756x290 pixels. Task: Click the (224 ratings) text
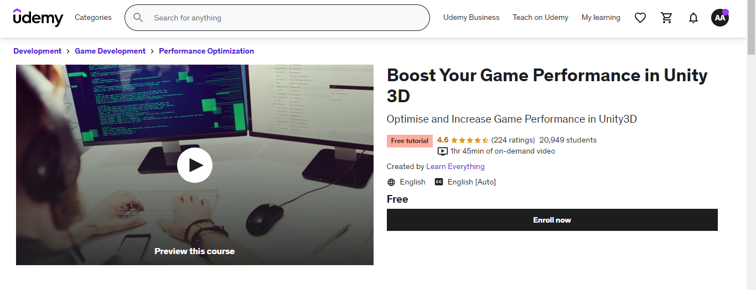tap(513, 140)
